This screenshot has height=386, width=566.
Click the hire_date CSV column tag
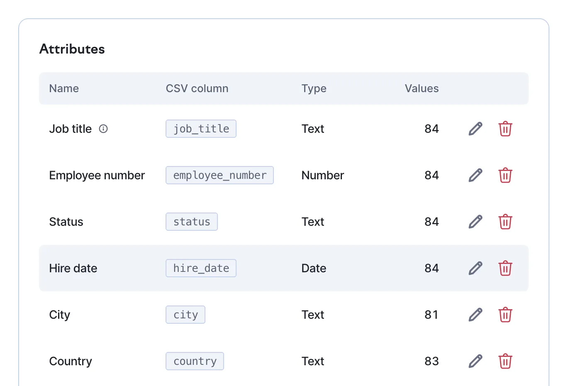tap(201, 268)
